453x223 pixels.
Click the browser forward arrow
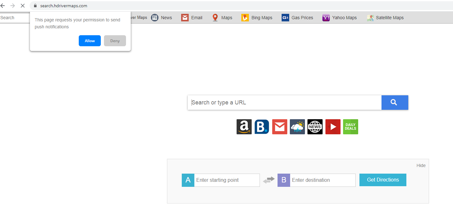pos(13,6)
